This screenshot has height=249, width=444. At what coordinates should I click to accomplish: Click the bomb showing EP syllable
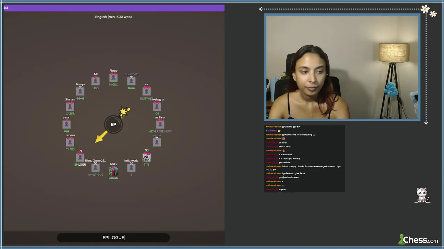pos(113,124)
